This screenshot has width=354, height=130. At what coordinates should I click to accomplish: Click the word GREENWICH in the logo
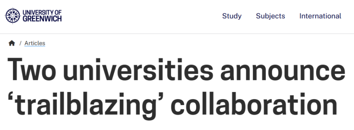click(42, 19)
